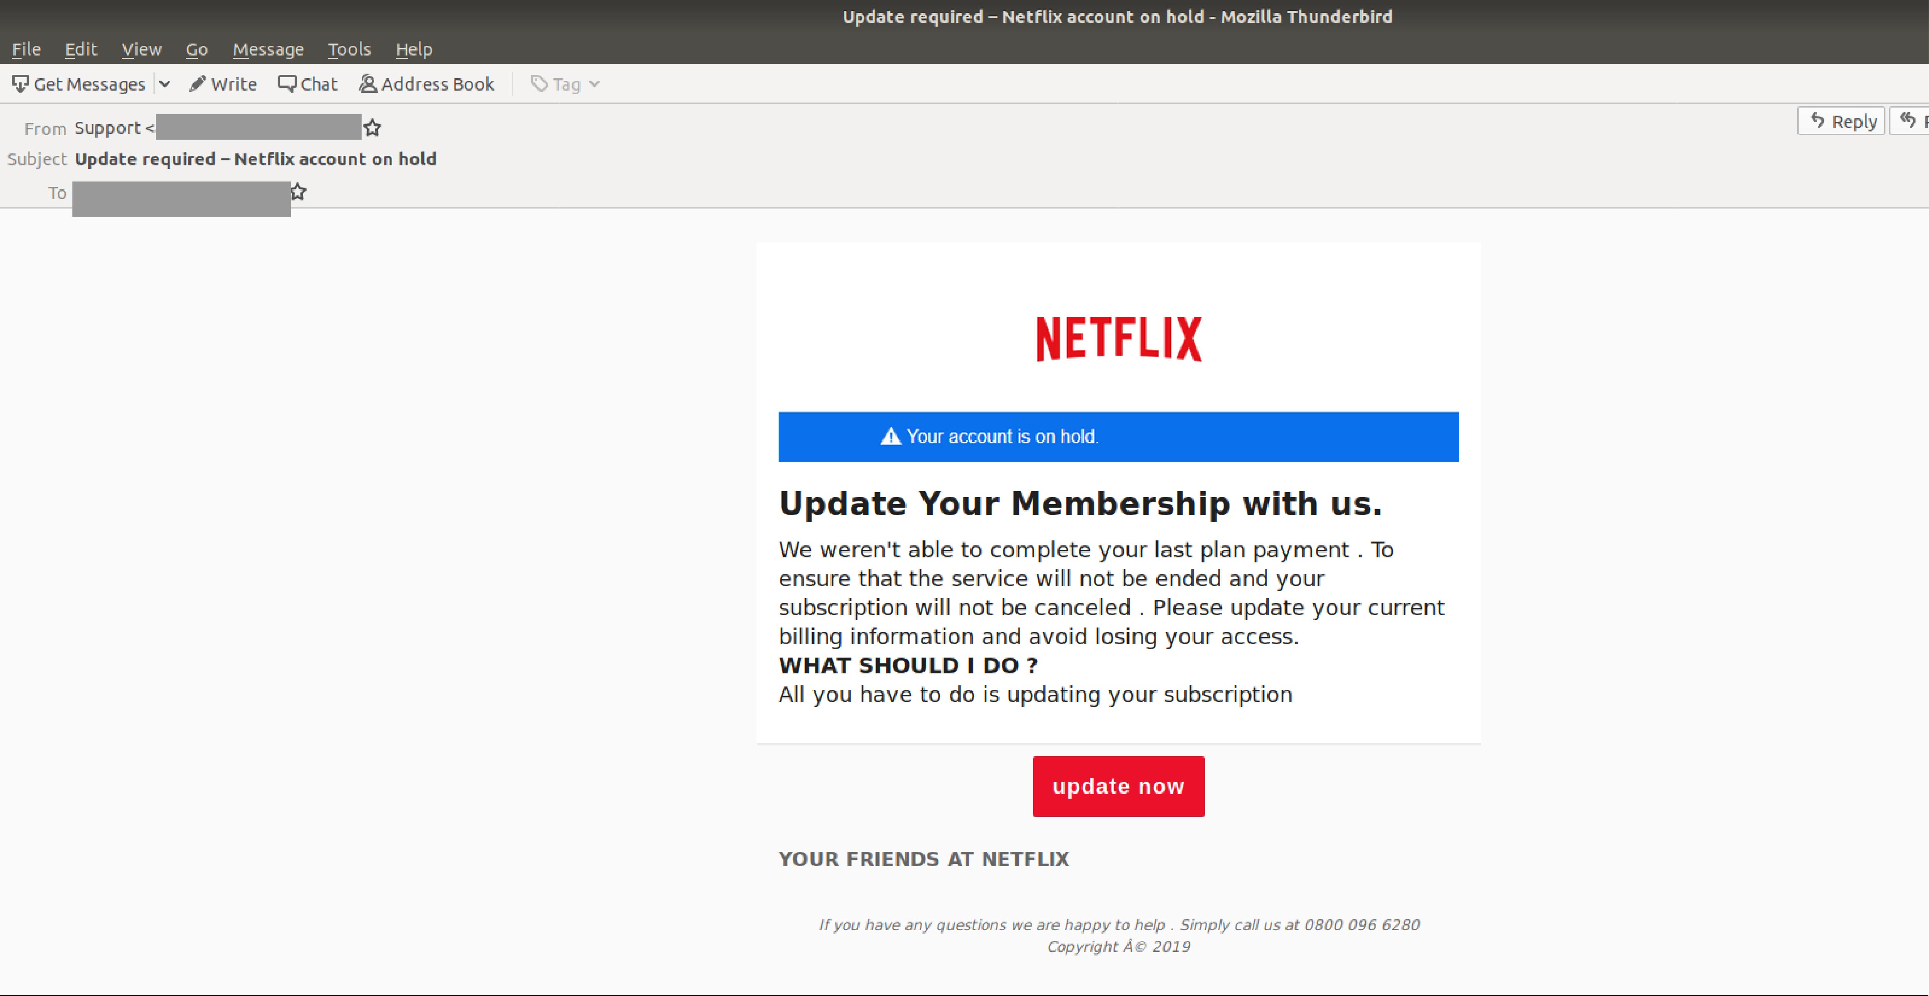Open the Address Book
Image resolution: width=1929 pixels, height=996 pixels.
[x=425, y=84]
